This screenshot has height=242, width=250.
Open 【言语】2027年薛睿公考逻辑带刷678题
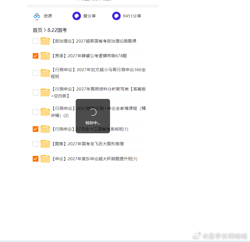point(89,56)
